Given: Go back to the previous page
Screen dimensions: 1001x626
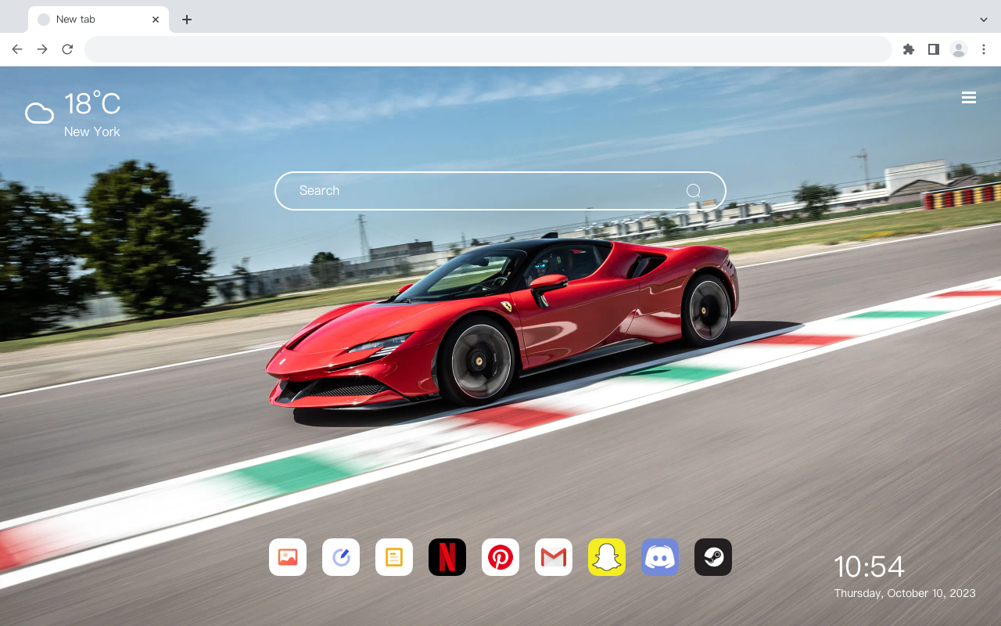Looking at the screenshot, I should click(17, 49).
